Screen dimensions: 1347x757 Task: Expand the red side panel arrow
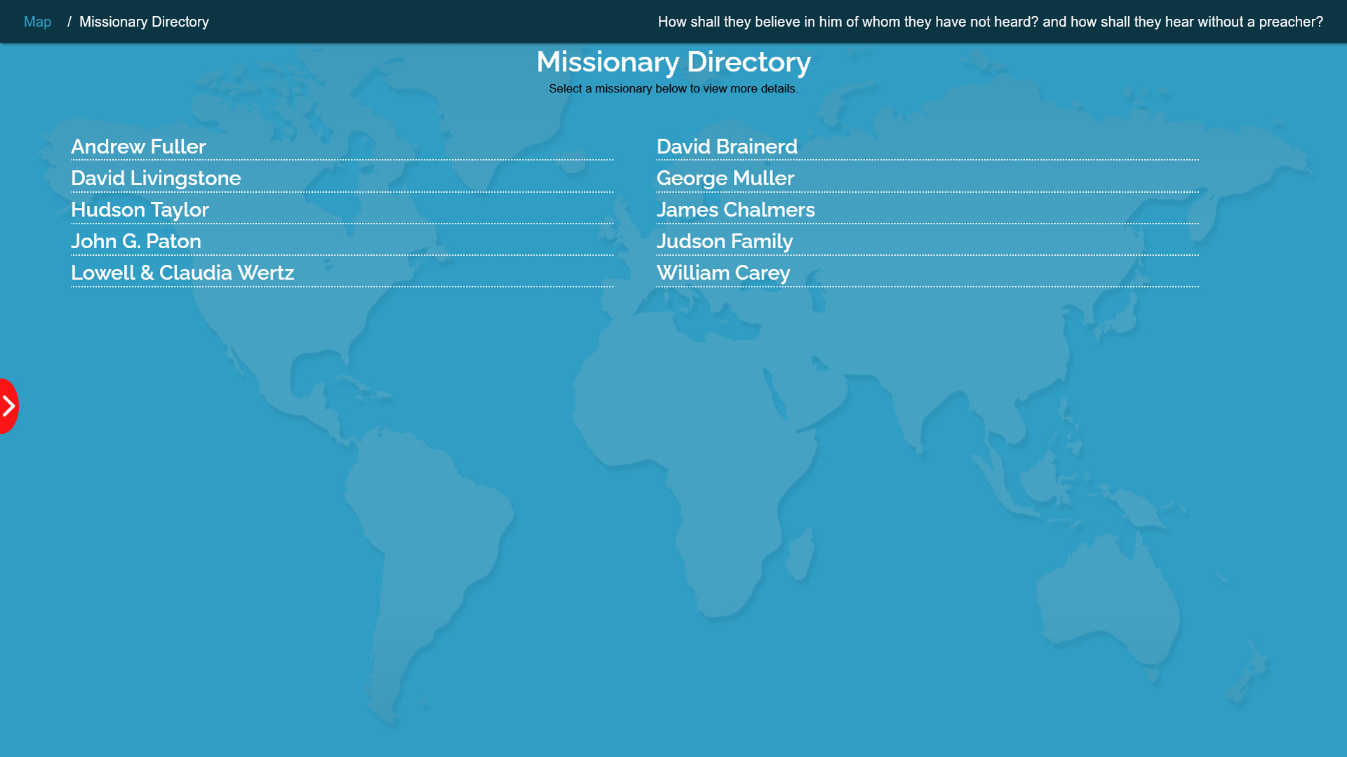coord(8,406)
